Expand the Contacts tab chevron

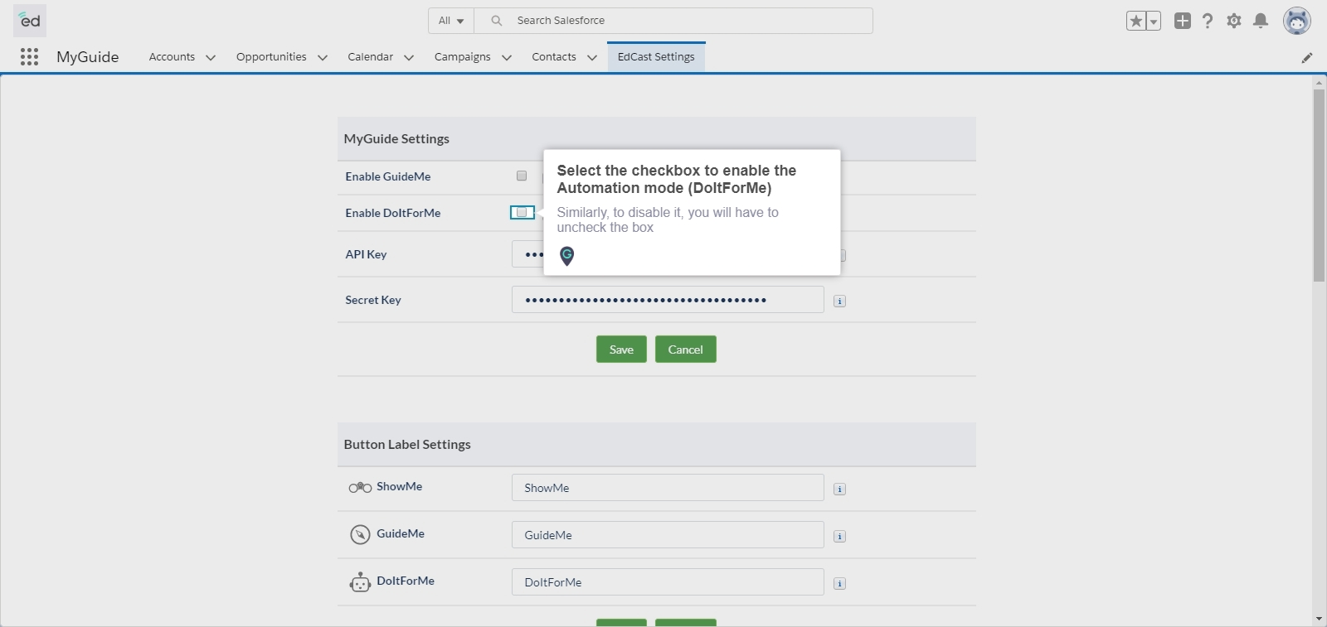point(592,57)
